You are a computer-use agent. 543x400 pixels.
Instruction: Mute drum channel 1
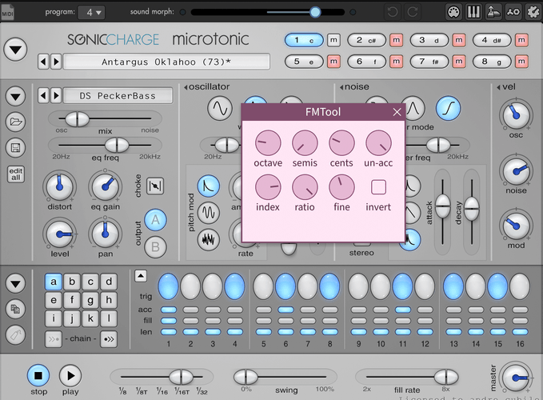coord(333,40)
